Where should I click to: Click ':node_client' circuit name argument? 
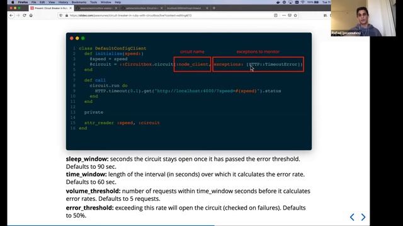pyautogui.click(x=193, y=64)
